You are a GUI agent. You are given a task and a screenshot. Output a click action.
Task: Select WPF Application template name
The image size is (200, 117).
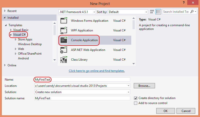[82, 30]
